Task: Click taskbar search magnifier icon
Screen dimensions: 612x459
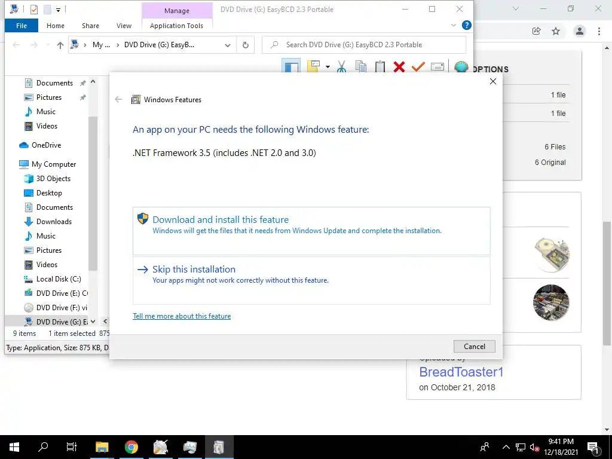Action: pyautogui.click(x=43, y=447)
